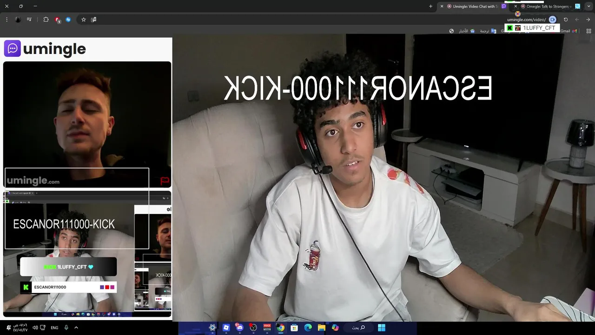Click the taskbar search box بحث

point(358,328)
